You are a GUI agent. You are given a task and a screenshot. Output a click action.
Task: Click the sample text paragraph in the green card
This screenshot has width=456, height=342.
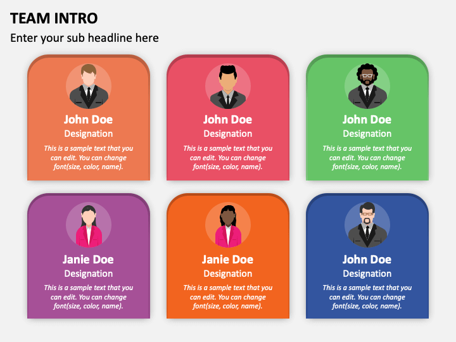click(367, 157)
